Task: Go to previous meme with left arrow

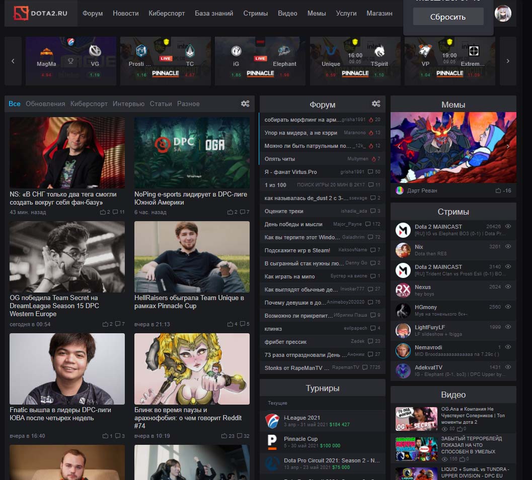Action: point(399,146)
